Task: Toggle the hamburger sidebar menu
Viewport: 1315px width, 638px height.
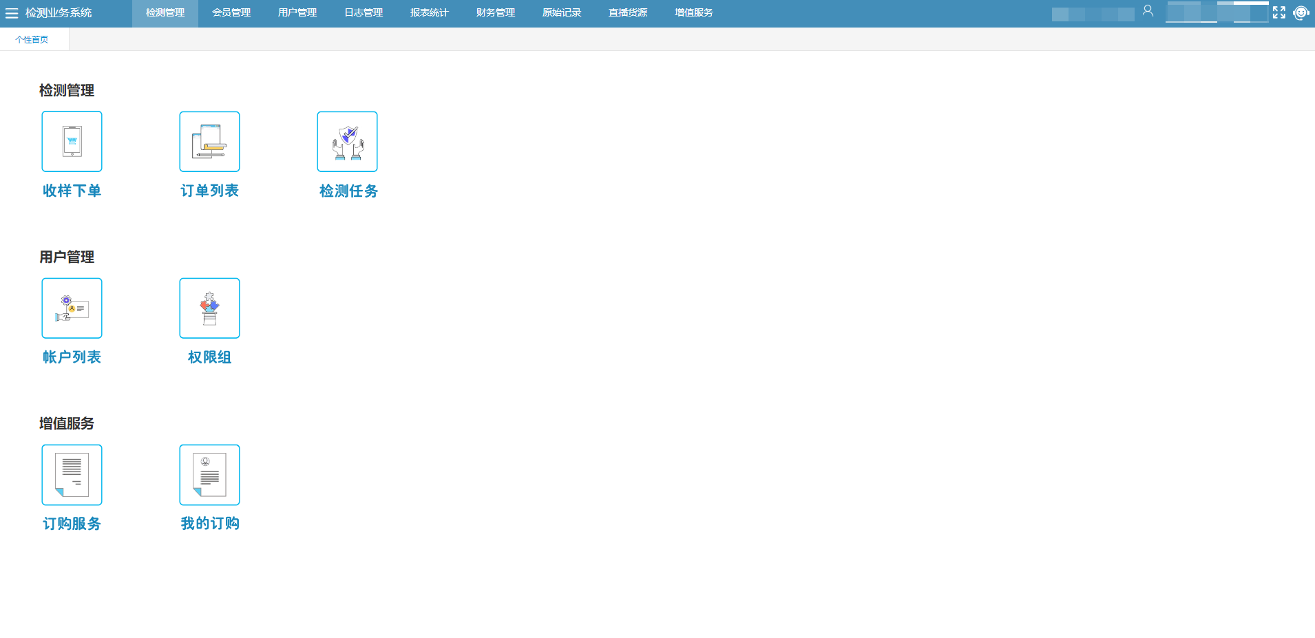Action: [x=12, y=13]
